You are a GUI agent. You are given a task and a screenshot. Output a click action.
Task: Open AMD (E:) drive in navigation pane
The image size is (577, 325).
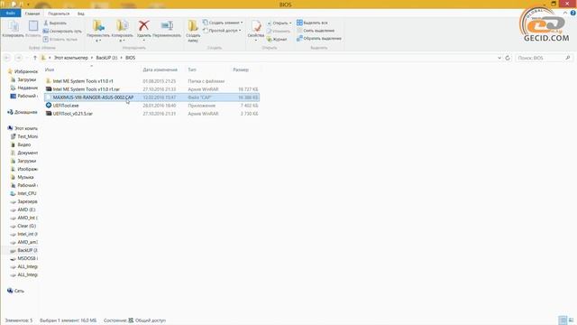(x=23, y=209)
